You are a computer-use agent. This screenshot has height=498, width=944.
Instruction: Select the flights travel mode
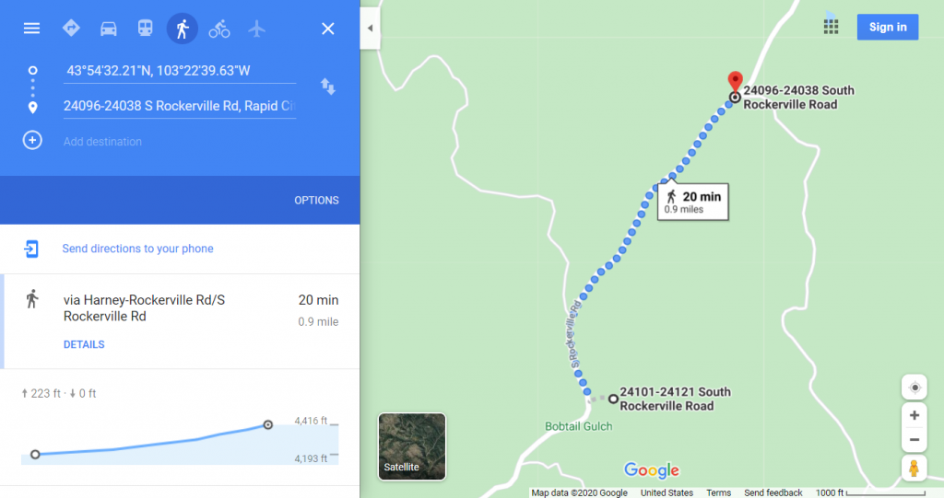point(256,29)
